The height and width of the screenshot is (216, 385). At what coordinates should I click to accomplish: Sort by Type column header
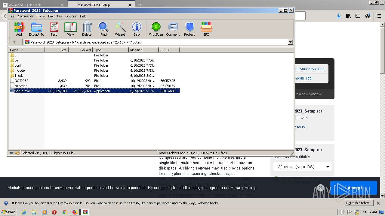(111, 50)
